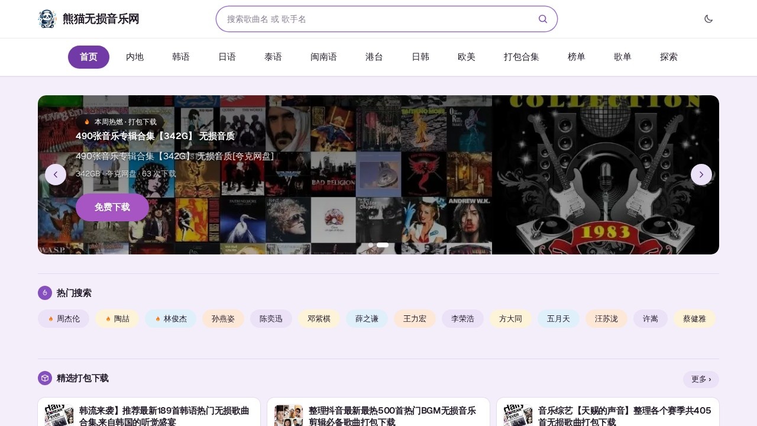Open the 天赐的声音 405首 pack card

[608, 412]
